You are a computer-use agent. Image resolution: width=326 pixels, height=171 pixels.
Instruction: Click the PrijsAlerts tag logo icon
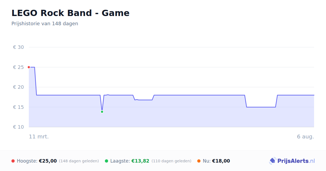(x=272, y=161)
